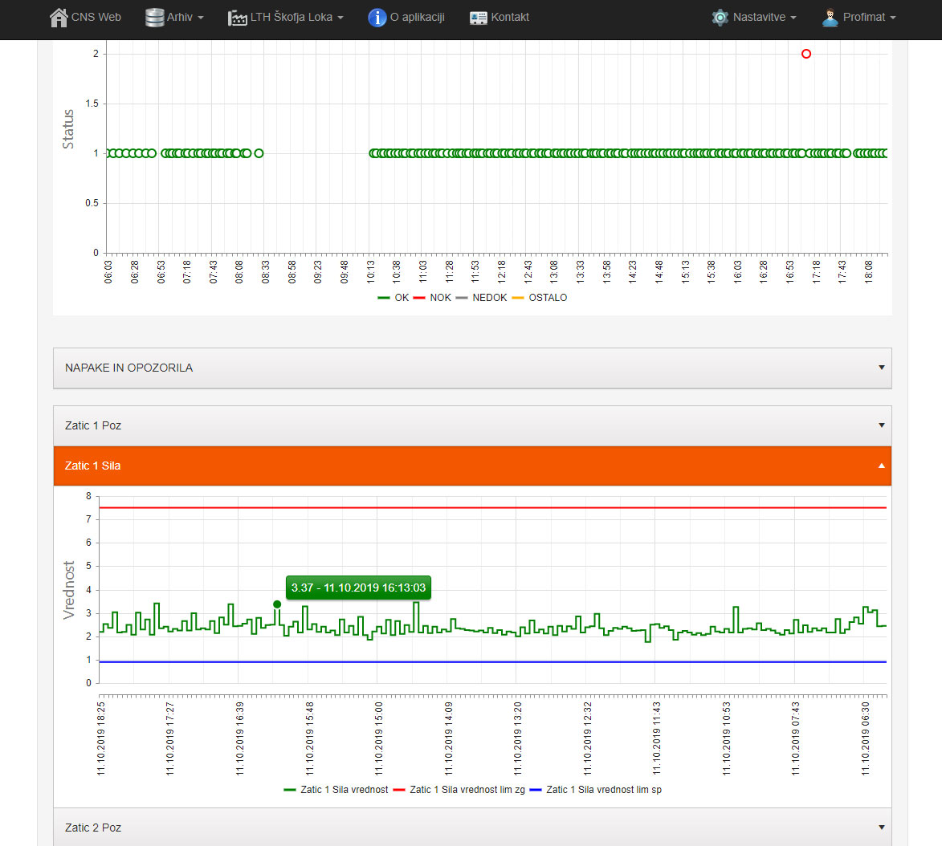Click the Kontakt card icon
This screenshot has width=942, height=846.
[x=479, y=18]
